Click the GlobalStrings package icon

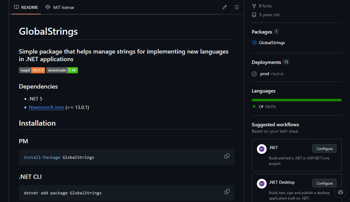coord(254,42)
